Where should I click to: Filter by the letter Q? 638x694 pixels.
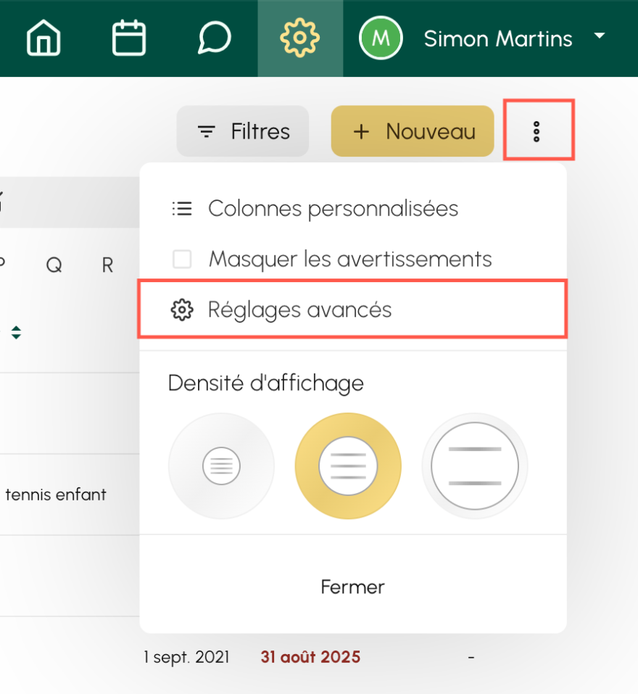pyautogui.click(x=54, y=265)
